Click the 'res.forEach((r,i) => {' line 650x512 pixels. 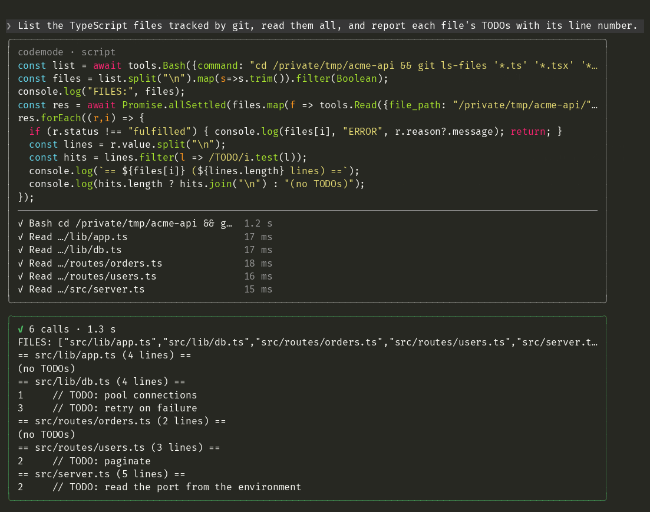coord(81,118)
